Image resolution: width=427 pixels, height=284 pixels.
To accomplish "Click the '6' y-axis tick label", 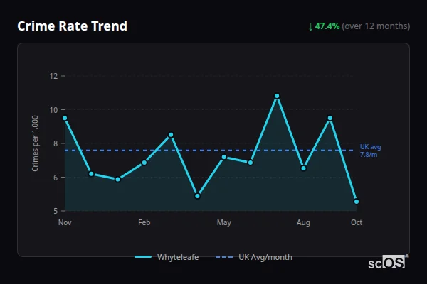I will [x=56, y=177].
